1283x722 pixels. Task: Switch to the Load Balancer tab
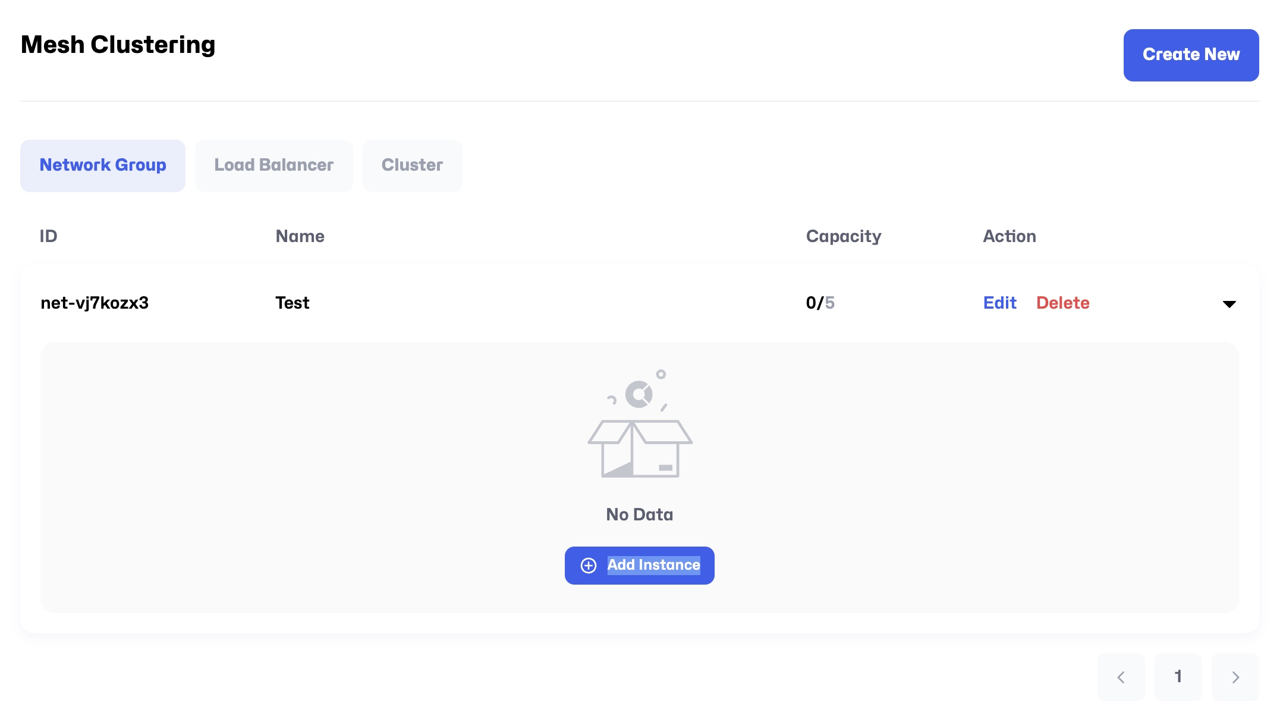[x=273, y=165]
